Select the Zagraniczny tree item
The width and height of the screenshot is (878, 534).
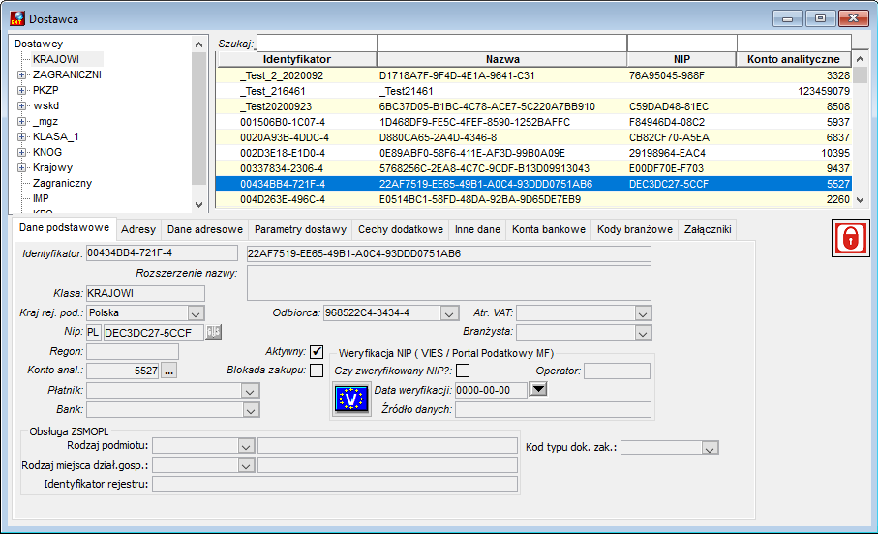(x=62, y=183)
